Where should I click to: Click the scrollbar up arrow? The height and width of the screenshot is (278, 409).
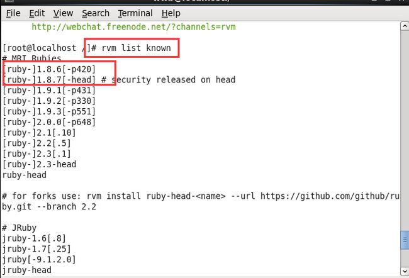pyautogui.click(x=405, y=26)
